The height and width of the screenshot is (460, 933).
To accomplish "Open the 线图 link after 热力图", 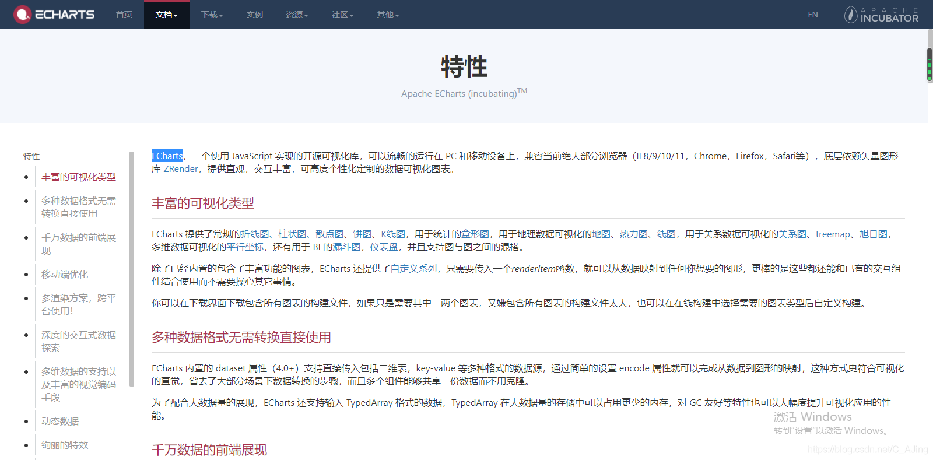I will tap(667, 234).
